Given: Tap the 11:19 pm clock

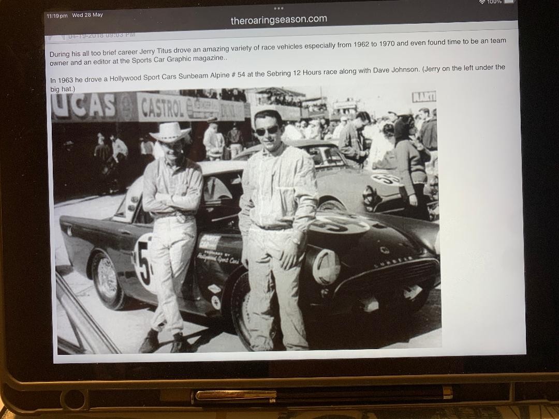Looking at the screenshot, I should tap(57, 16).
